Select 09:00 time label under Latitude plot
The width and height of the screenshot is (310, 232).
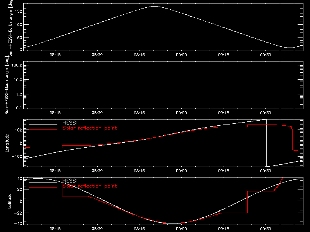pos(181,229)
